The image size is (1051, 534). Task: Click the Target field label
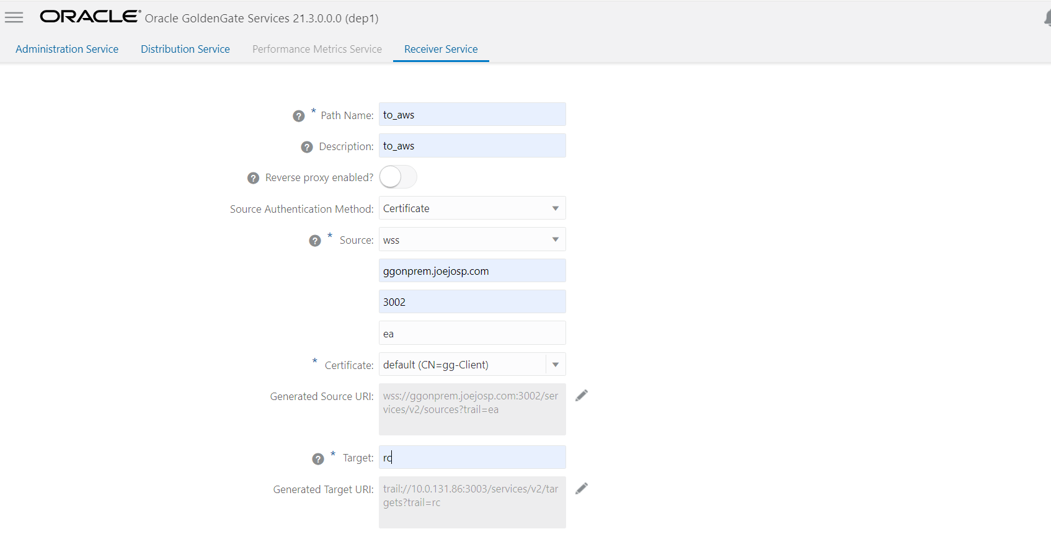[358, 458]
